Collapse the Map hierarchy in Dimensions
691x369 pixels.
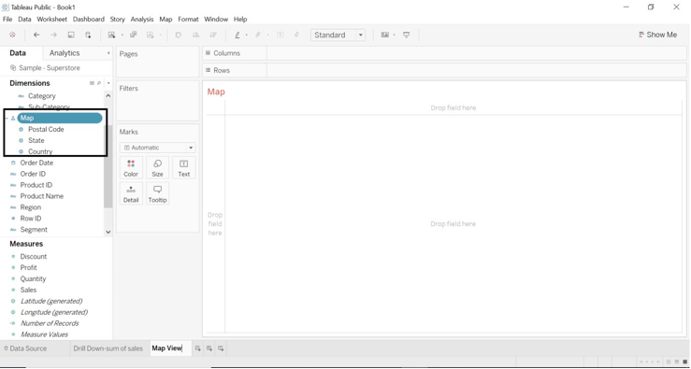coord(6,118)
